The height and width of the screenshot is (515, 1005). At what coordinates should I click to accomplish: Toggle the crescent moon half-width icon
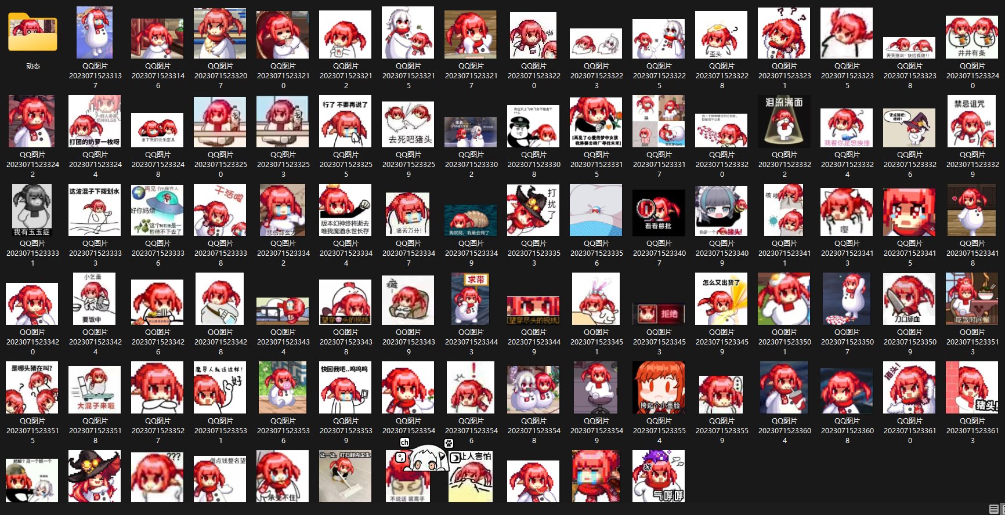(454, 458)
